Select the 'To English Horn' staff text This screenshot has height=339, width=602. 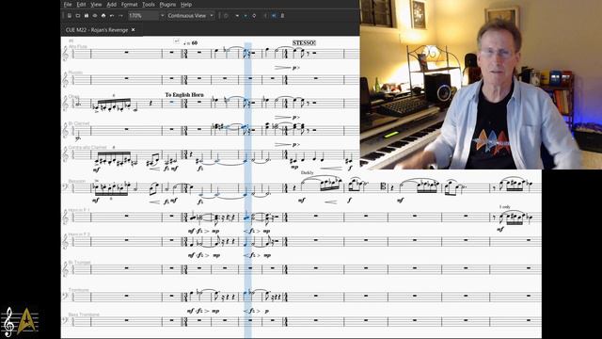(x=184, y=94)
